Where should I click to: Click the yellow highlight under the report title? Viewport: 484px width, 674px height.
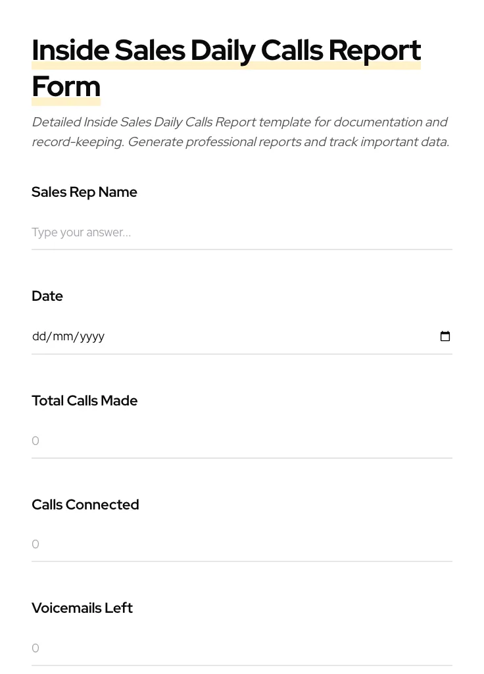tap(226, 65)
